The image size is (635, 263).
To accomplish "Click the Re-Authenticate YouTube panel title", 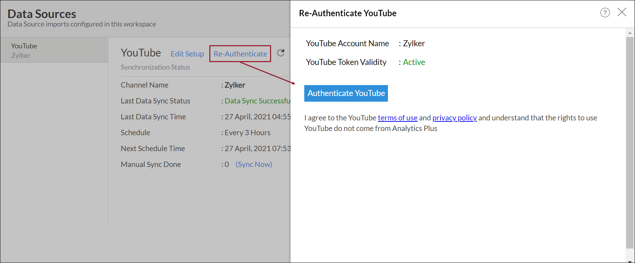I will pyautogui.click(x=348, y=13).
